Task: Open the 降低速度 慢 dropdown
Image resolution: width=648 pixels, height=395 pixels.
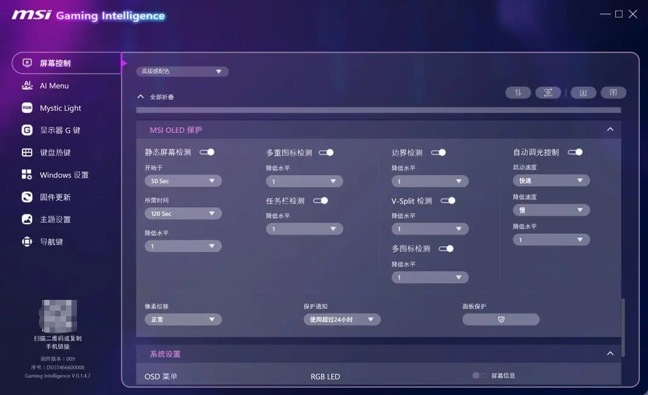Action: [551, 210]
